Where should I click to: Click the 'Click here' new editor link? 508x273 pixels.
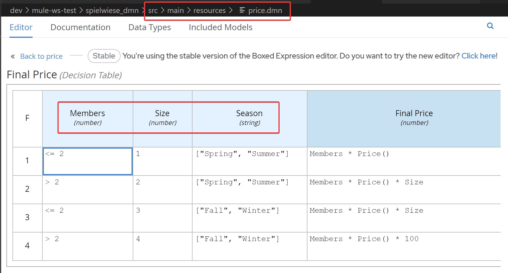coord(478,56)
